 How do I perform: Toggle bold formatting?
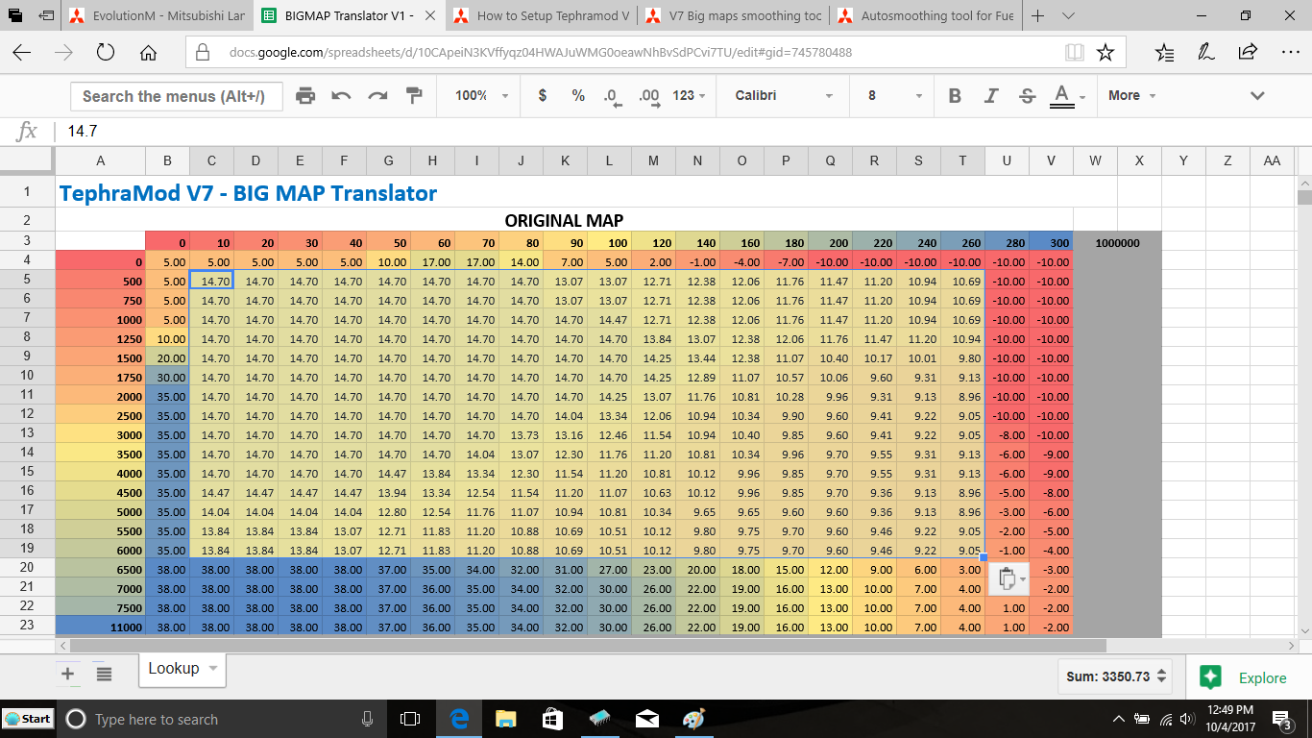click(955, 95)
